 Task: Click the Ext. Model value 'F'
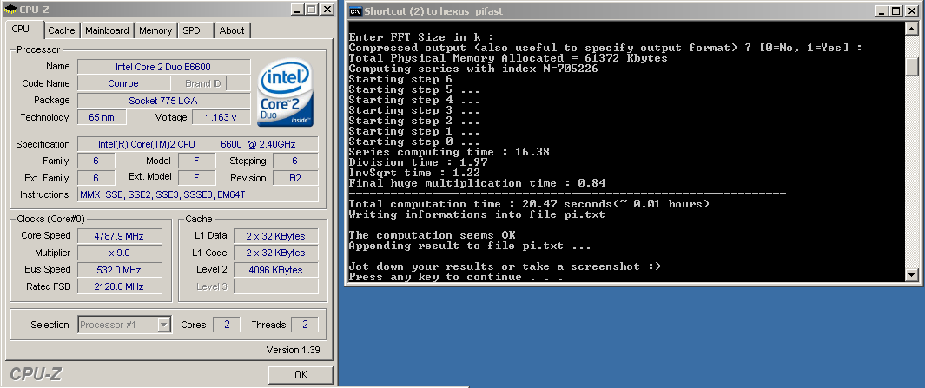pos(195,178)
